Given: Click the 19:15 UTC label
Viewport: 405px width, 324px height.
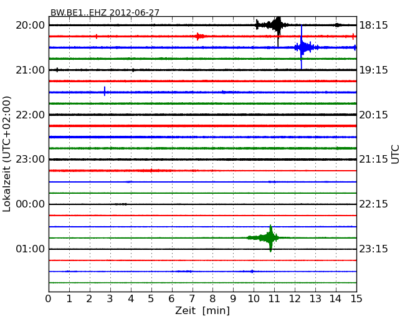Looking at the screenshot, I should [373, 70].
